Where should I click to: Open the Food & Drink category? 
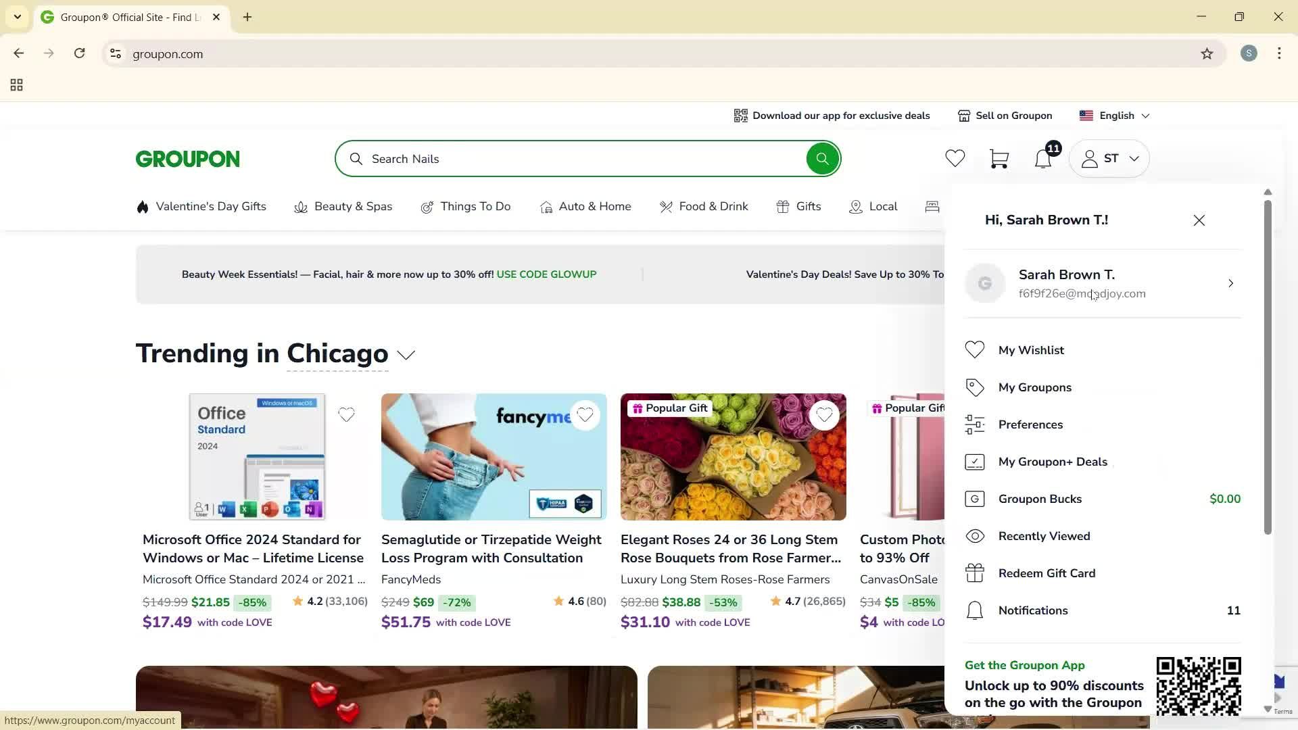click(x=713, y=206)
